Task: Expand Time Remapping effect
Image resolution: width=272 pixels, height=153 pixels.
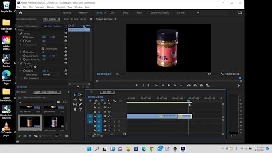Action: 18,78
